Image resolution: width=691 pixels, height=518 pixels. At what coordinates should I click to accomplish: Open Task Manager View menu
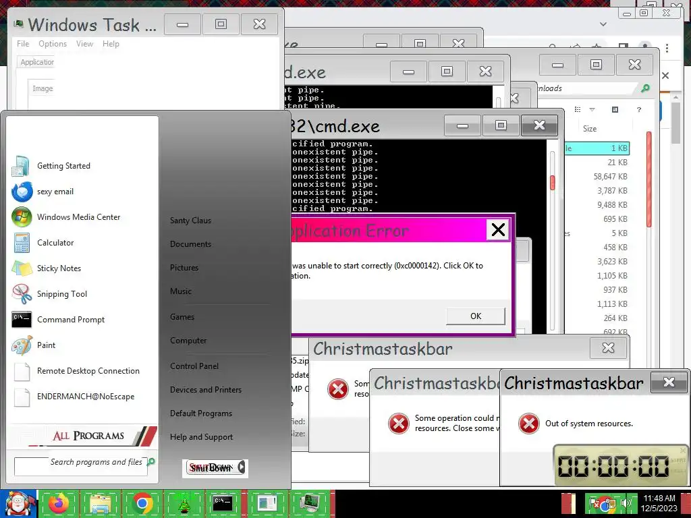click(84, 44)
